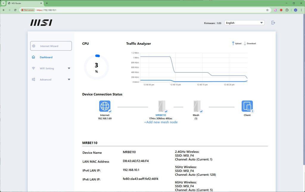Switch to the MSI Router browser tab
The width and height of the screenshot is (305, 192).
tap(25, 3)
